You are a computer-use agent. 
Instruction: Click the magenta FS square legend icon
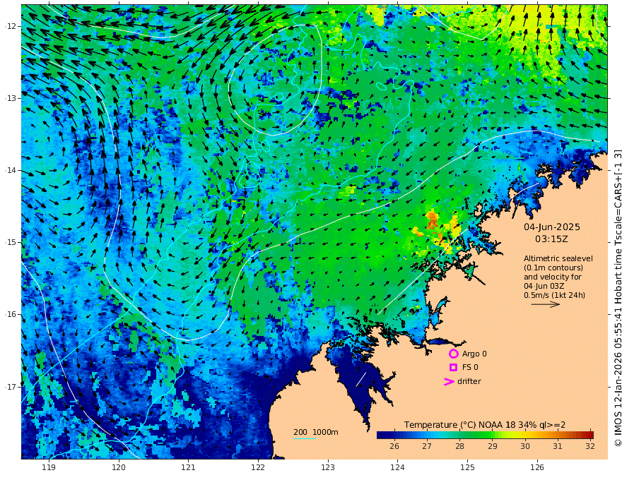[453, 367]
